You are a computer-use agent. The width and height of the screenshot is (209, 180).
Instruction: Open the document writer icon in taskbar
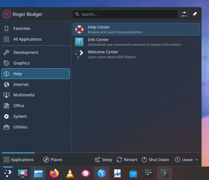117,173
